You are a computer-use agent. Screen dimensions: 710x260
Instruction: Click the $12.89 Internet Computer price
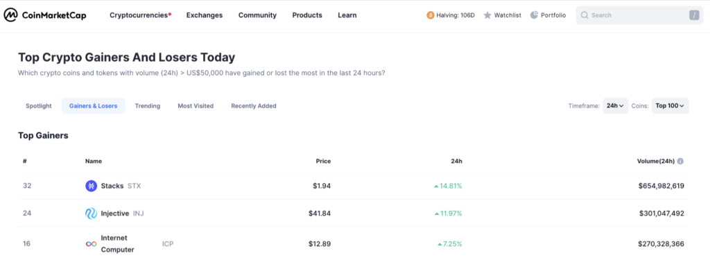click(x=320, y=243)
